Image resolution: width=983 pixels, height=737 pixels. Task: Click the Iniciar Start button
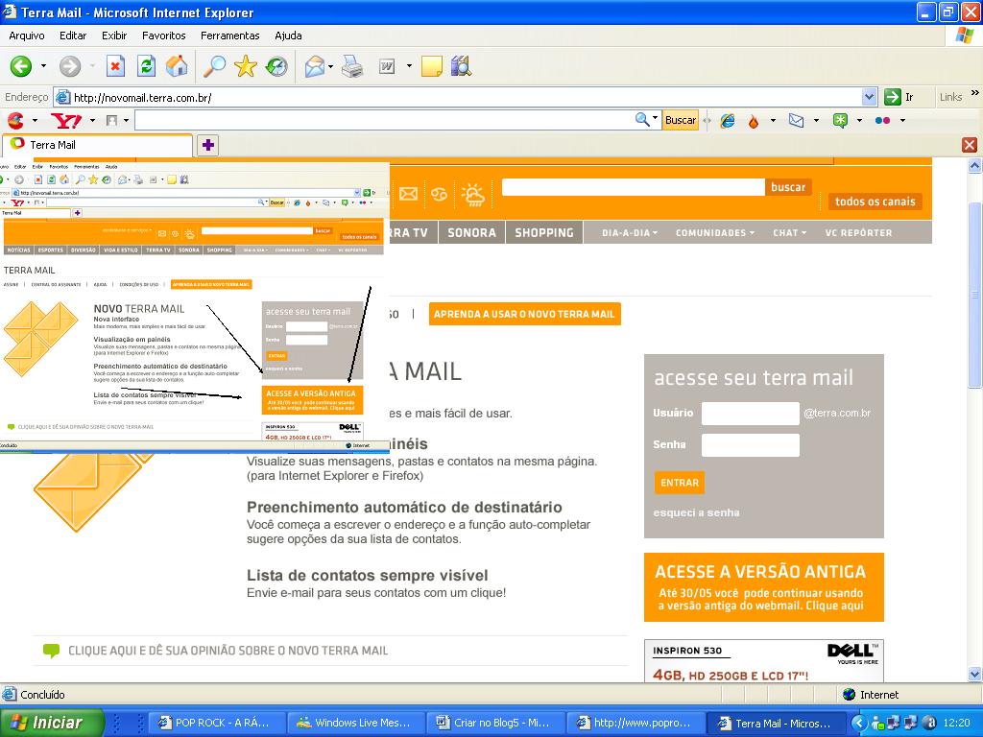(x=52, y=723)
